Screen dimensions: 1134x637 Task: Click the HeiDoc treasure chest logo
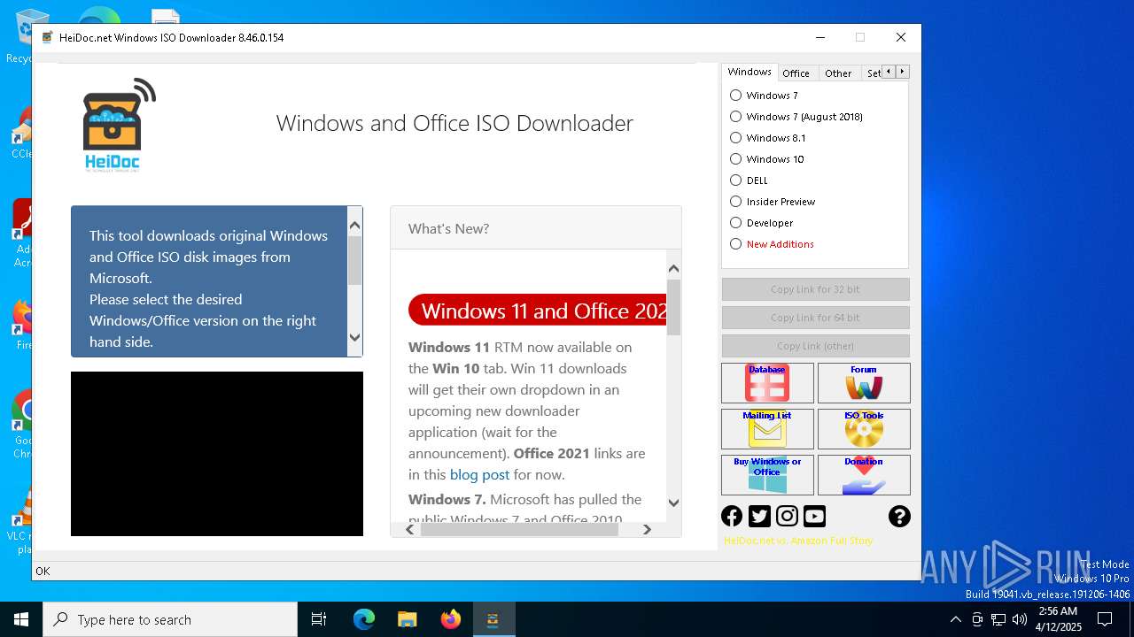(119, 124)
